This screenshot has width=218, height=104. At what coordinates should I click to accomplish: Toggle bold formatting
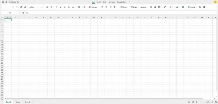click(56, 7)
